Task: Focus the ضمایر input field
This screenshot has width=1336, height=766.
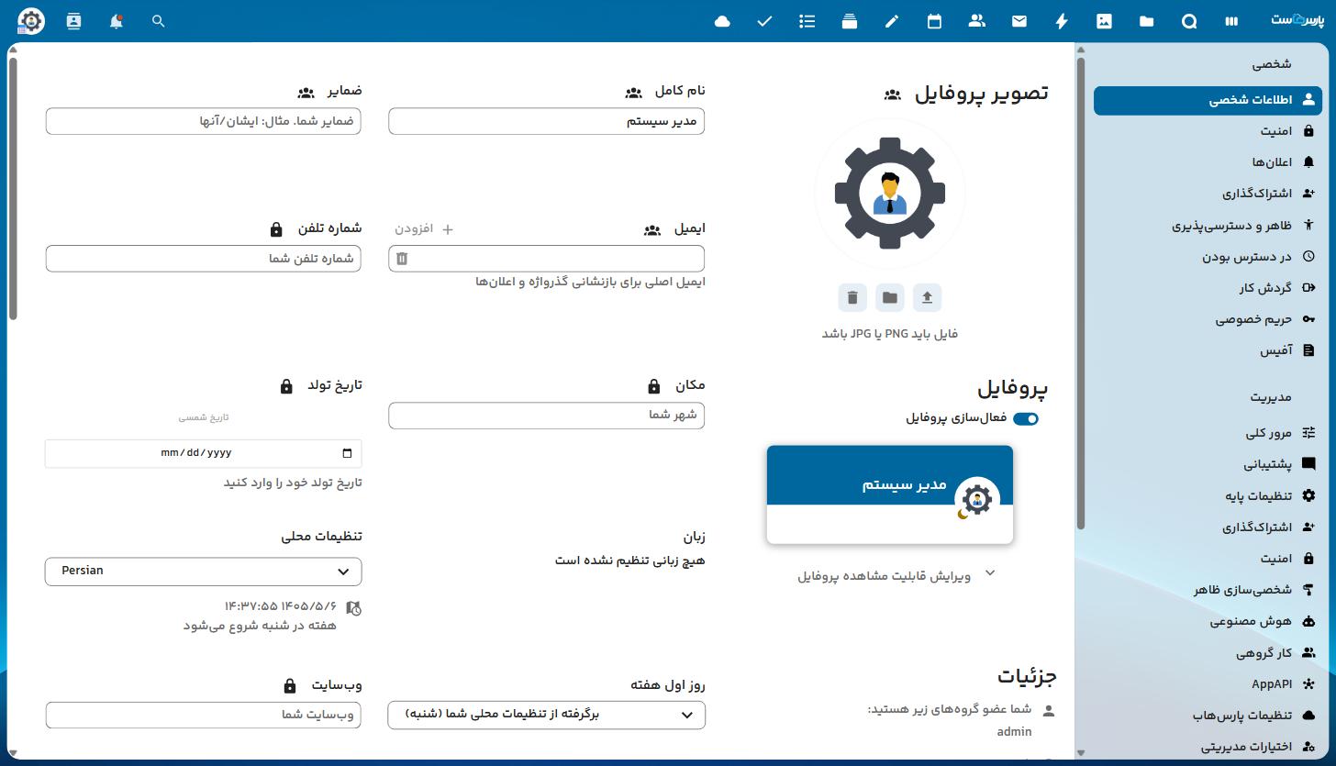Action: (203, 121)
